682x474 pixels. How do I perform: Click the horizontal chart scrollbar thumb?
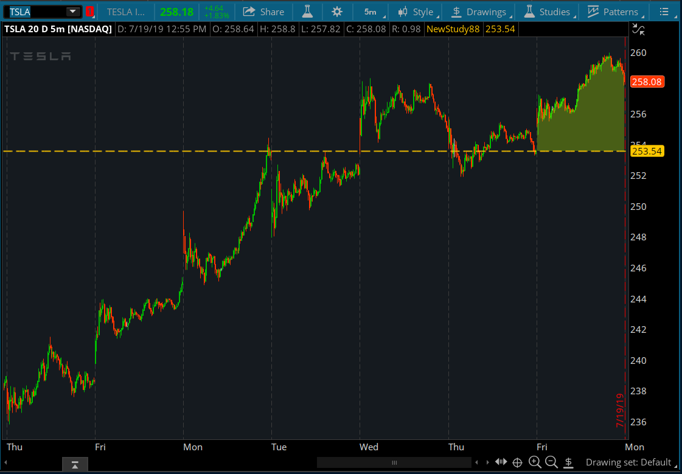[x=394, y=462]
